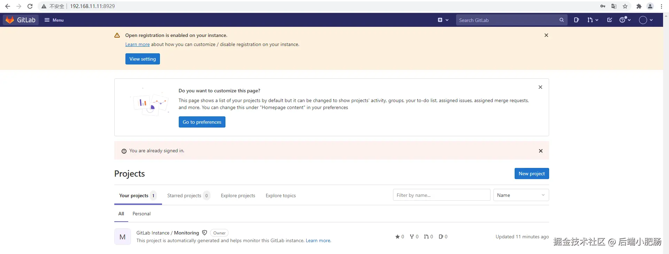The image size is (669, 254).
Task: Reload the page with the refresh icon
Action: (x=30, y=6)
